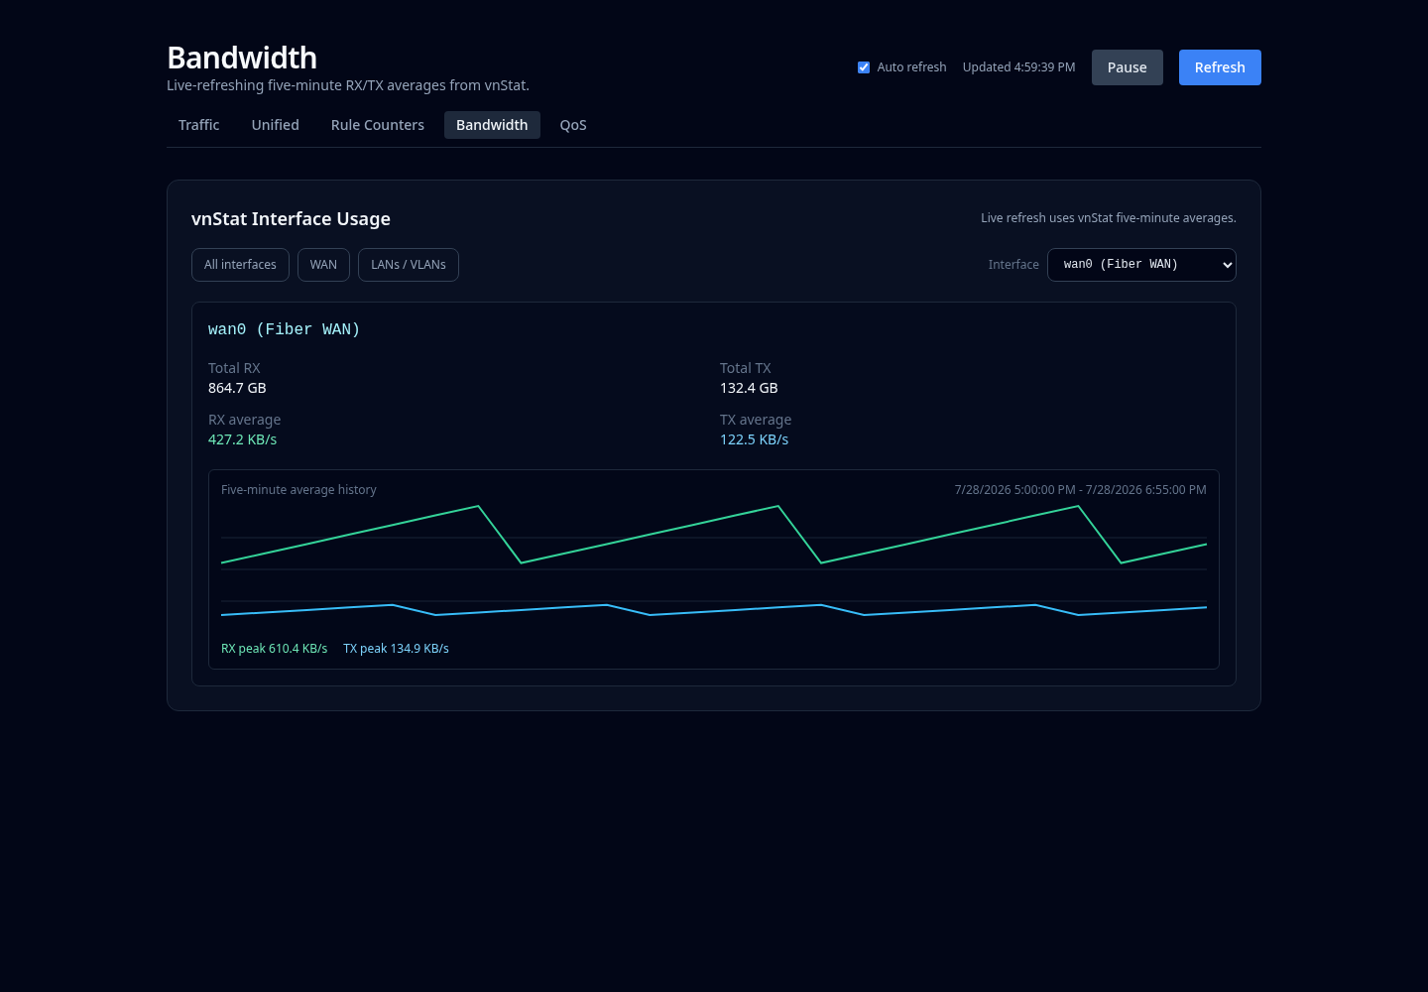
Task: Click the Updated 4:59:39 PM timestamp
Action: [x=1018, y=67]
